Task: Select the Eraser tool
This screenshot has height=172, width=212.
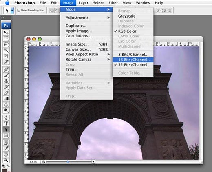Action: (6, 93)
